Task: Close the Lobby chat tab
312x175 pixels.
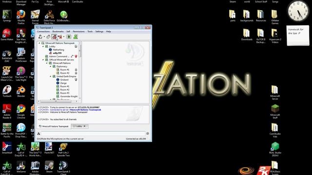Action: point(84,126)
